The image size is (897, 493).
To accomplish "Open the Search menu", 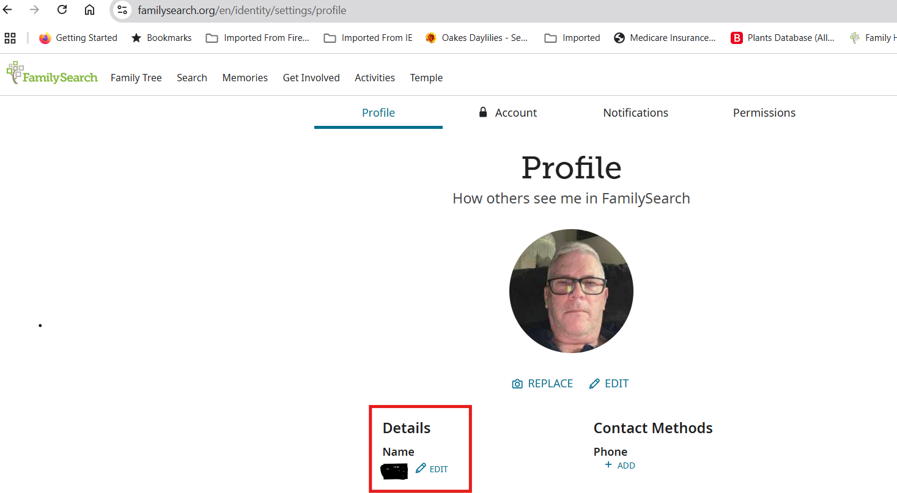I will 192,78.
